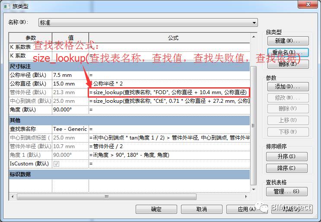The image size is (321, 222).
Task: Select the 公称半径 (默认) parameter
Action: click(31, 75)
